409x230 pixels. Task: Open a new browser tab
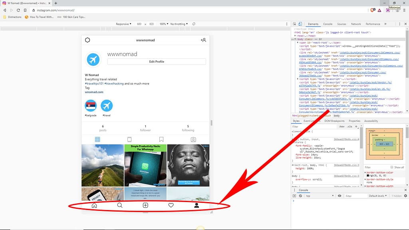coord(56,3)
